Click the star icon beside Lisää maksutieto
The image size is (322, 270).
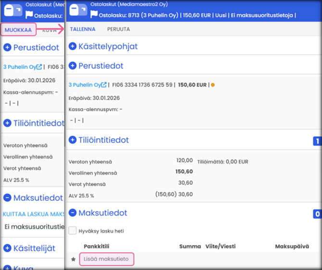pyautogui.click(x=73, y=259)
